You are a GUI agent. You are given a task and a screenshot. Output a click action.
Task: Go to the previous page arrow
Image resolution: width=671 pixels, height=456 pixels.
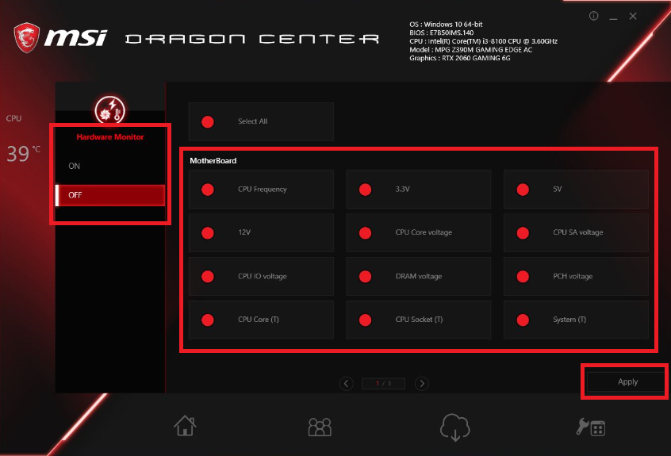tap(347, 384)
